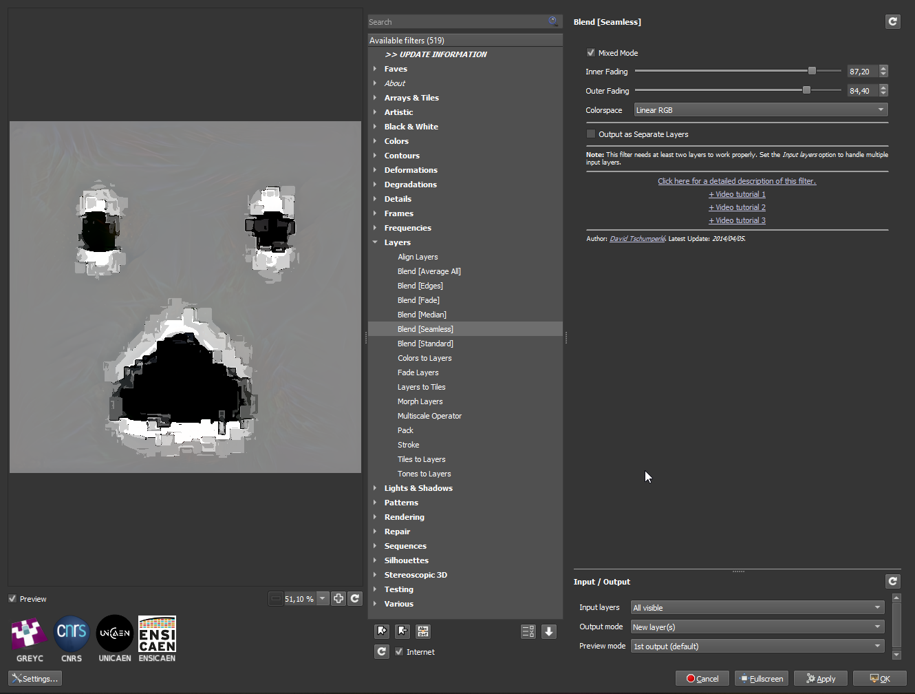This screenshot has height=694, width=915.
Task: Click the GREYC logo
Action: pyautogui.click(x=30, y=639)
